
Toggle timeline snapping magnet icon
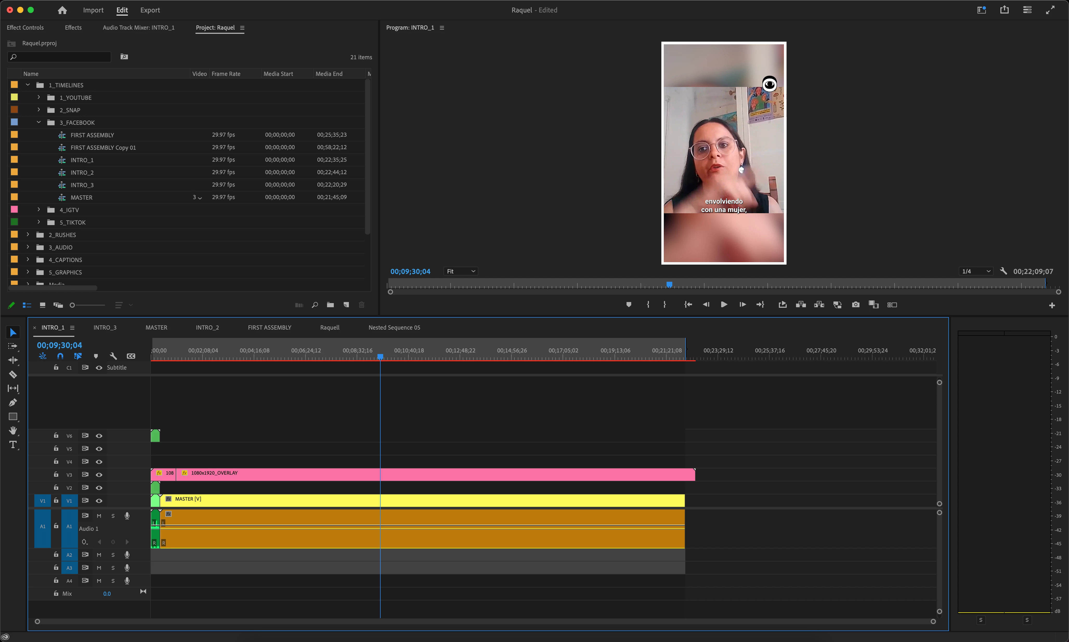[x=60, y=356]
